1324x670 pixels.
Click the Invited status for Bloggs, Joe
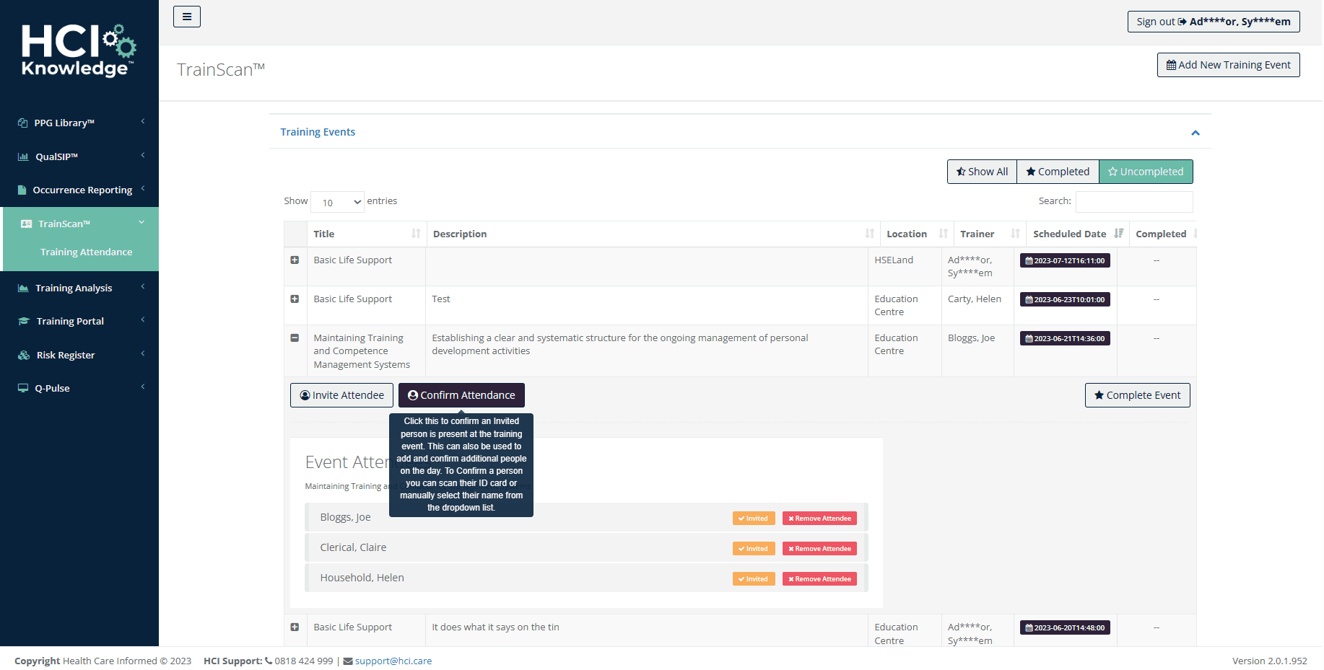click(753, 518)
